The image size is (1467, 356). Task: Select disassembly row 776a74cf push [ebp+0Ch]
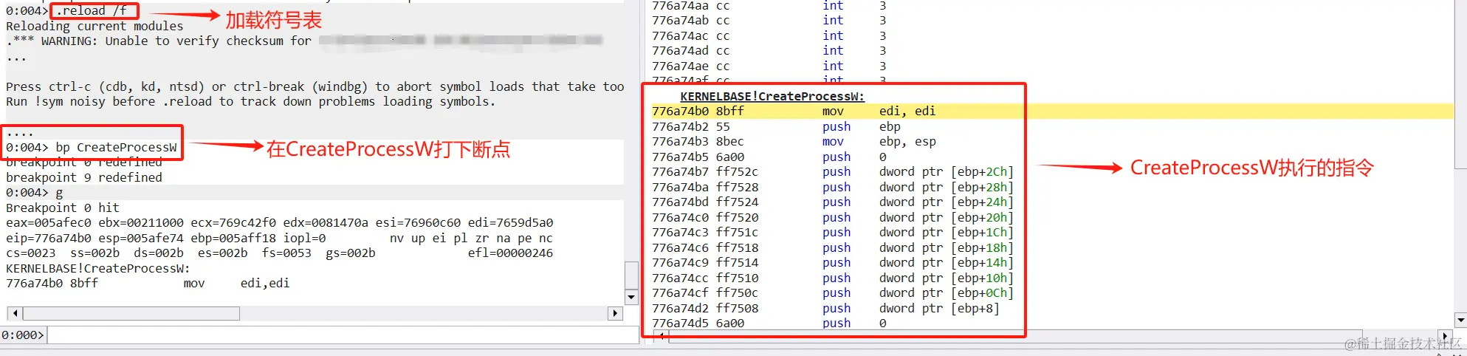(x=833, y=293)
